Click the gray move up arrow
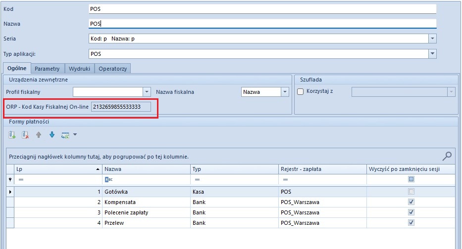This screenshot has width=462, height=249. [x=39, y=134]
